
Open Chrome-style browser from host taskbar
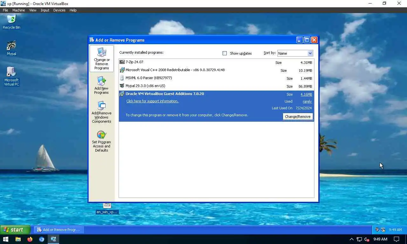coord(42,239)
